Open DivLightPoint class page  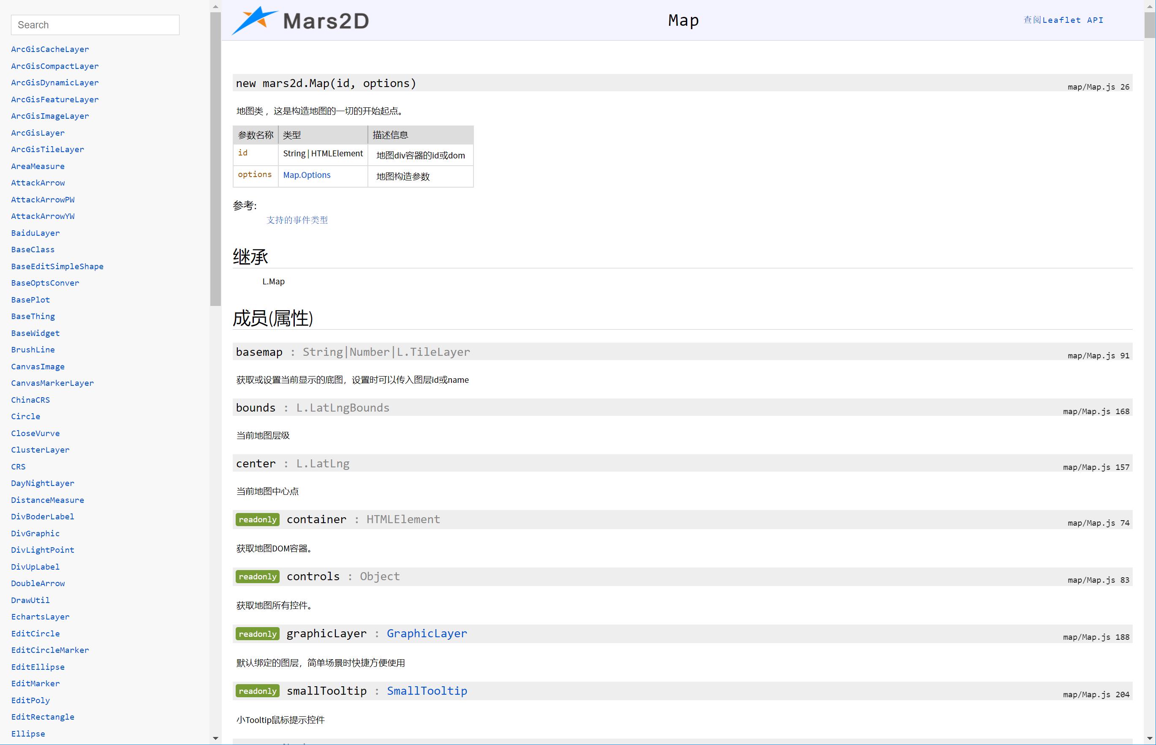pyautogui.click(x=43, y=550)
